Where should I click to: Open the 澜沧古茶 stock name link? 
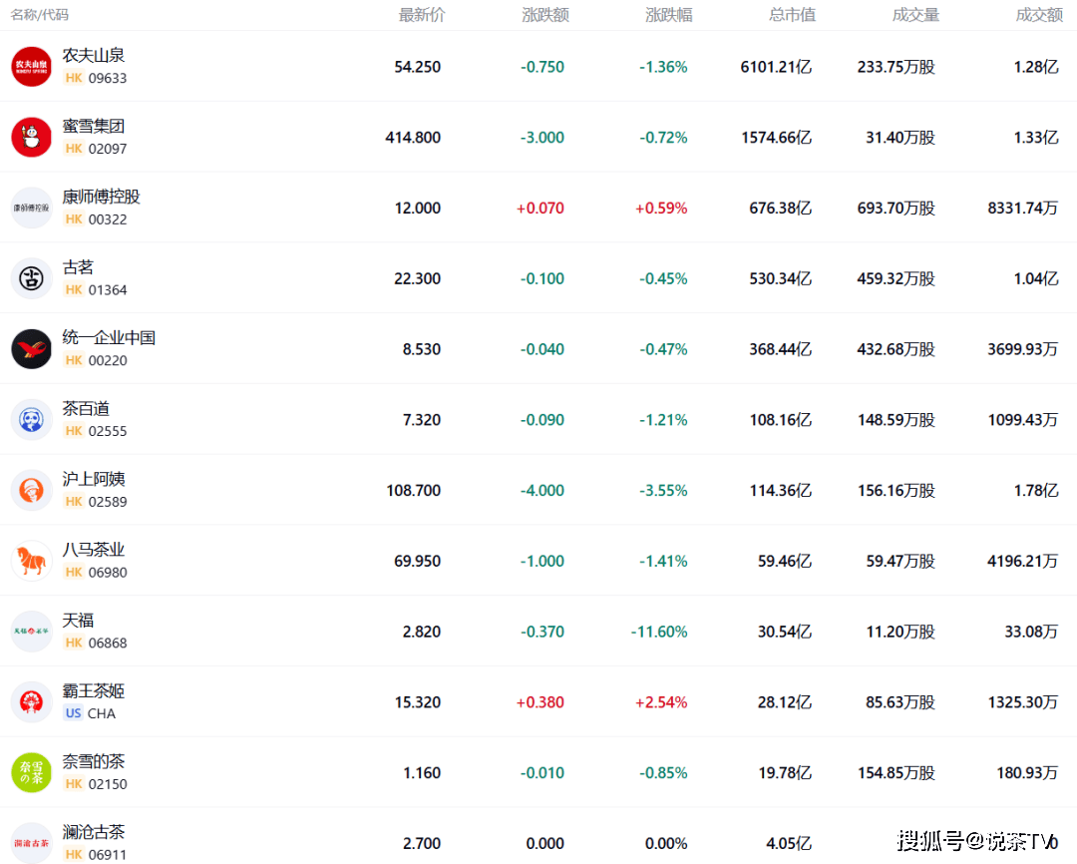coord(94,832)
